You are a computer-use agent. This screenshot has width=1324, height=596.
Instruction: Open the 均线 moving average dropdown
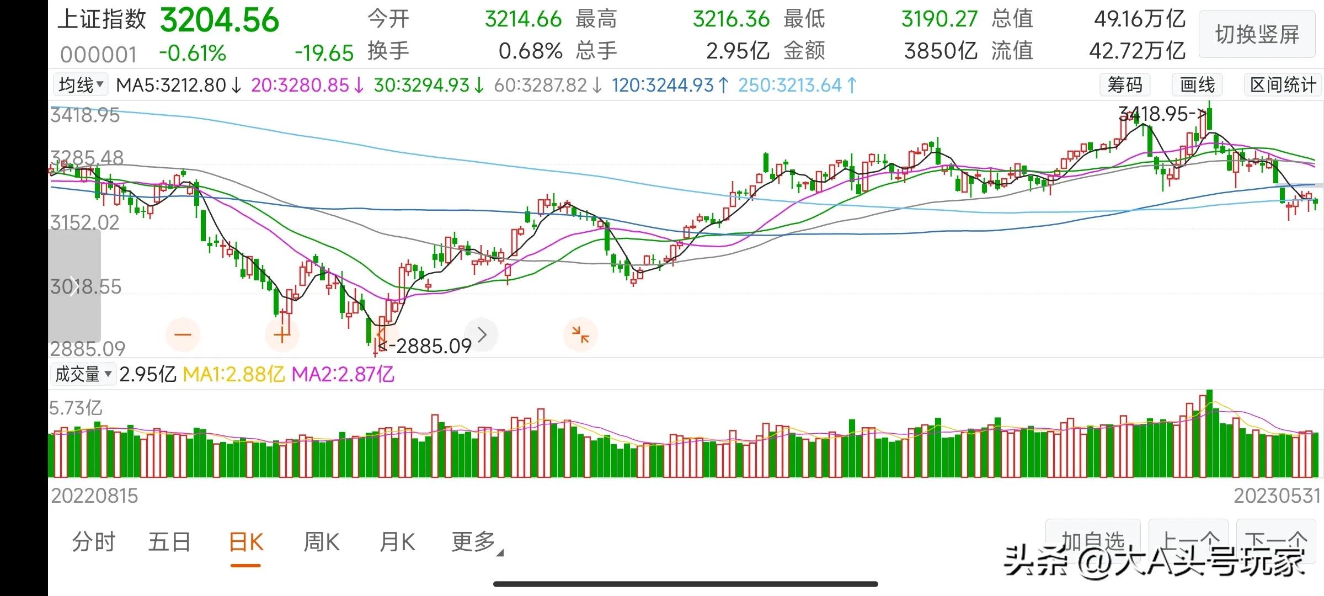(x=81, y=84)
